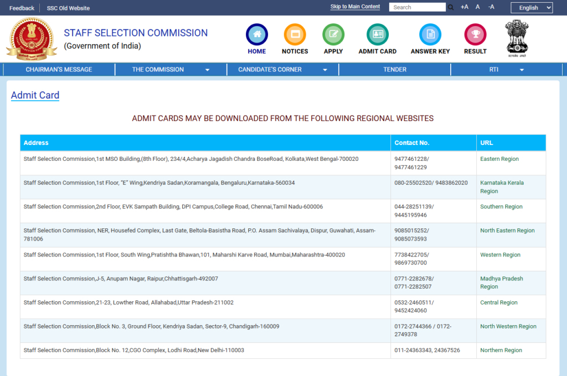Click contact number 044-28251139/ 9445195946
This screenshot has height=376, width=567.
point(414,211)
